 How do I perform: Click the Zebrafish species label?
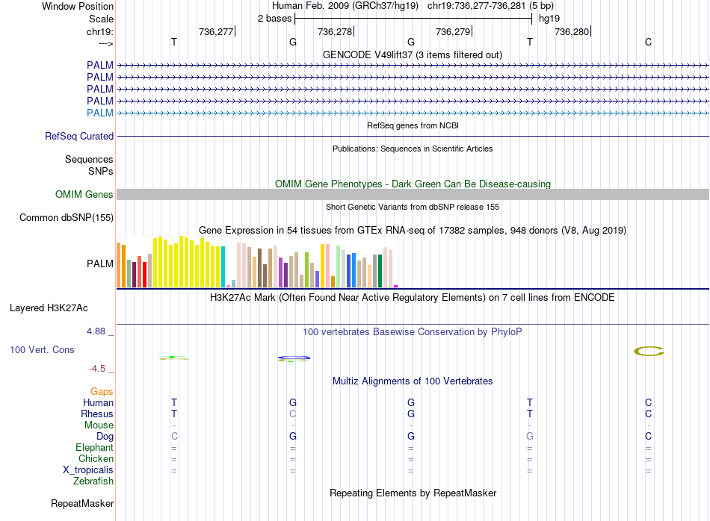pyautogui.click(x=93, y=481)
